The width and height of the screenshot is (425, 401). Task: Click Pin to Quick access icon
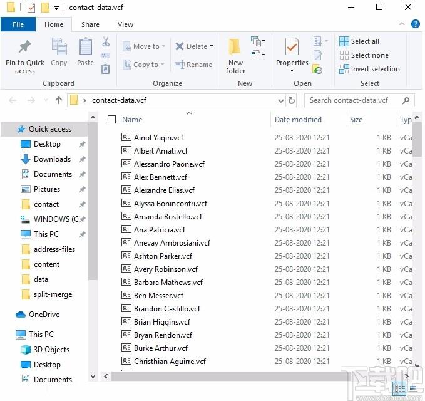click(x=24, y=46)
